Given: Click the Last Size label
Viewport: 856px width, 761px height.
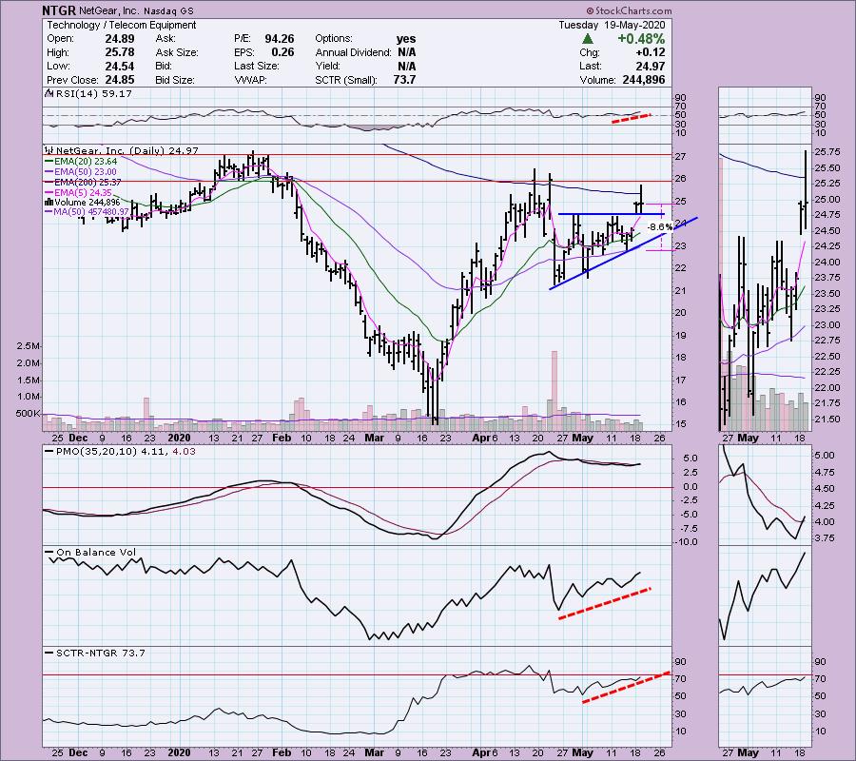Looking at the screenshot, I should coord(256,66).
